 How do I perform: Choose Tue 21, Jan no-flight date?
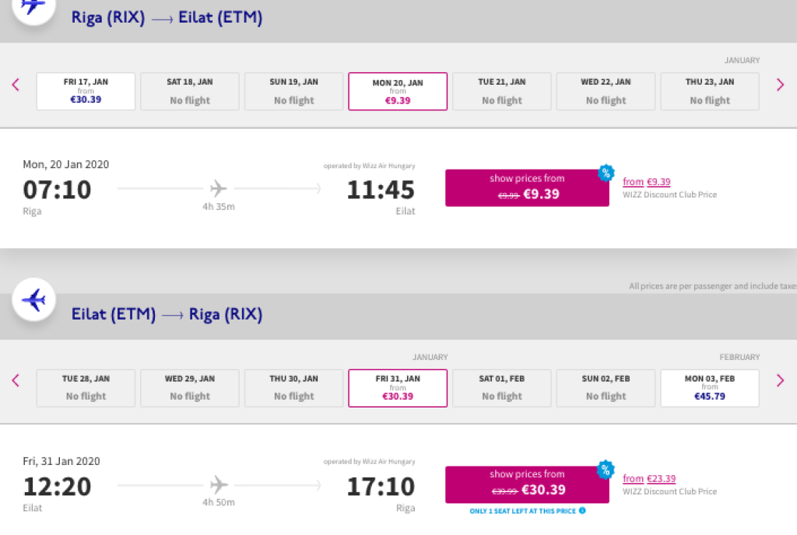point(502,91)
